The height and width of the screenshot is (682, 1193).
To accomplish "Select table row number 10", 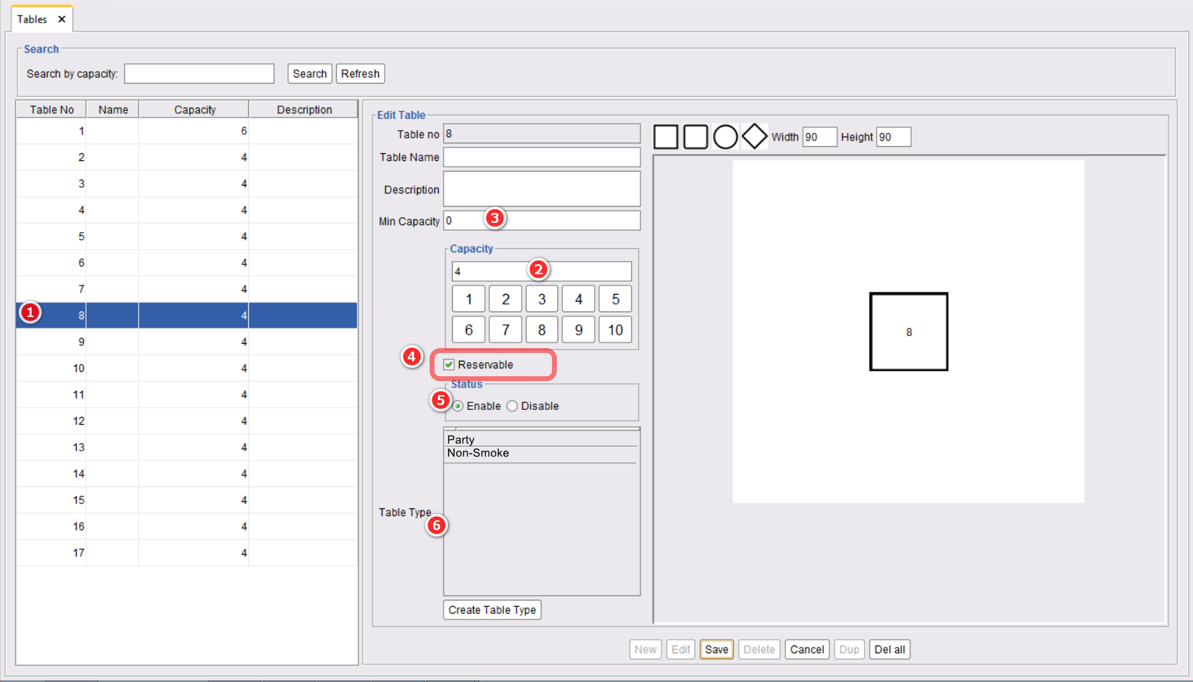I will coord(187,368).
